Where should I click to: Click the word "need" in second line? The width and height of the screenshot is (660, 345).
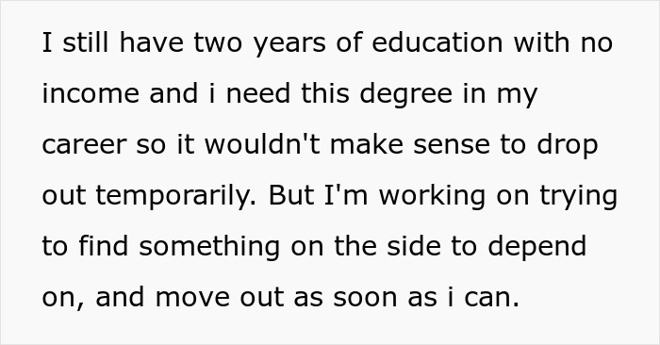click(x=258, y=93)
